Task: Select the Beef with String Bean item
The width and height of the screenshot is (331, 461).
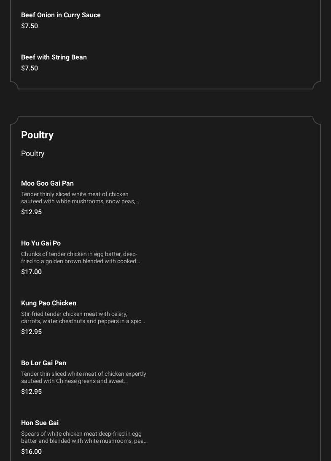Action: pos(54,57)
